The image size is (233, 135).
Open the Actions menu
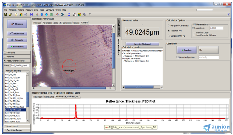(x=21, y=10)
